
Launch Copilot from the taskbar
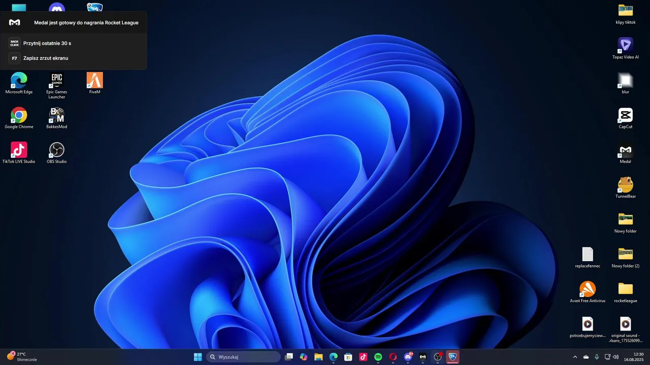(304, 357)
